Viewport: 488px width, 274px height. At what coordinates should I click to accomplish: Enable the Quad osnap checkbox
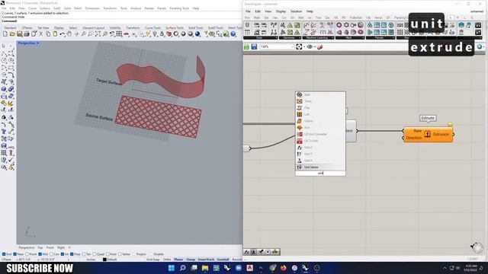click(95, 254)
